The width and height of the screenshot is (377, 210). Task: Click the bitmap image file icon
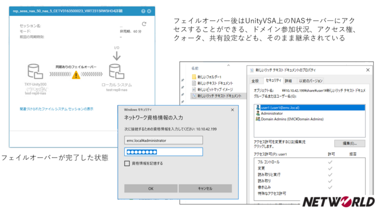pos(194,89)
